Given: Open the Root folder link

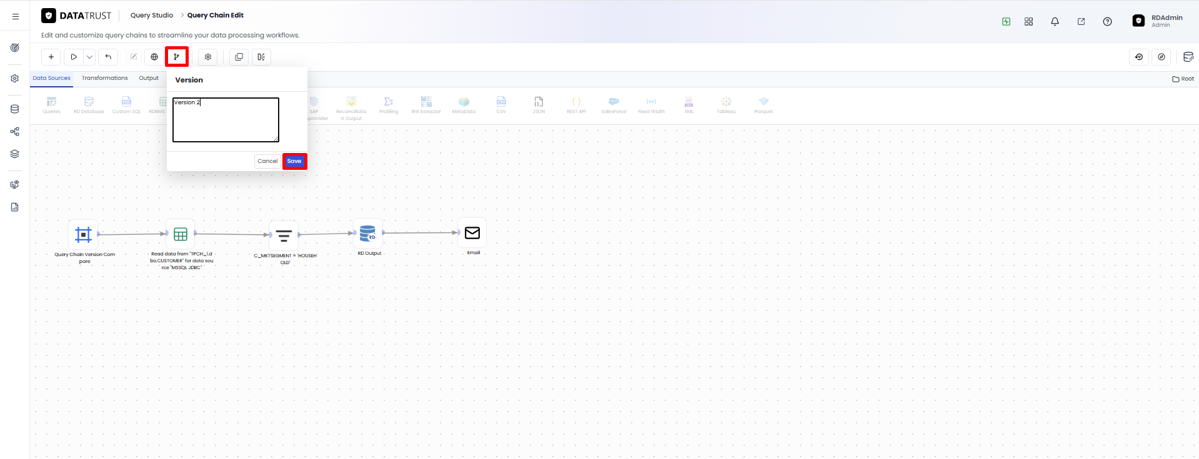Looking at the screenshot, I should [1183, 79].
